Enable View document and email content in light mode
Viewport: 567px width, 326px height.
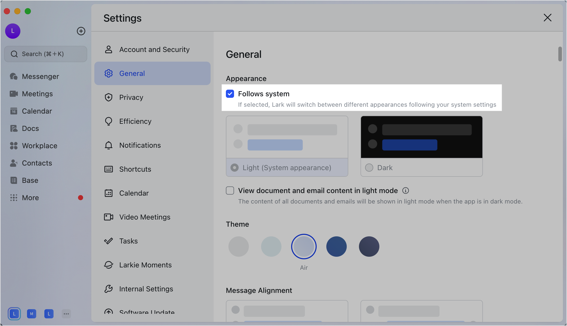230,191
